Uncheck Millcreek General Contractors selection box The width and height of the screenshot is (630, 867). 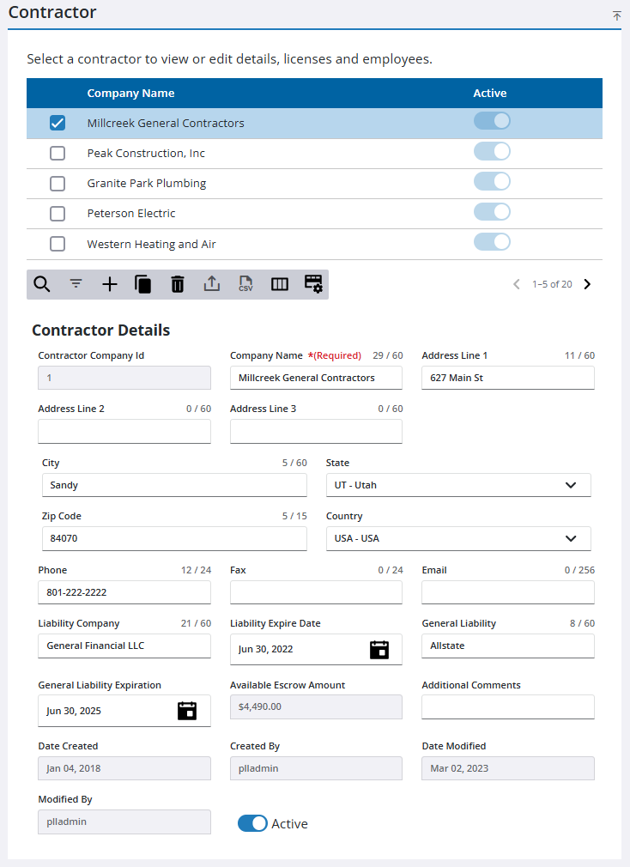58,123
